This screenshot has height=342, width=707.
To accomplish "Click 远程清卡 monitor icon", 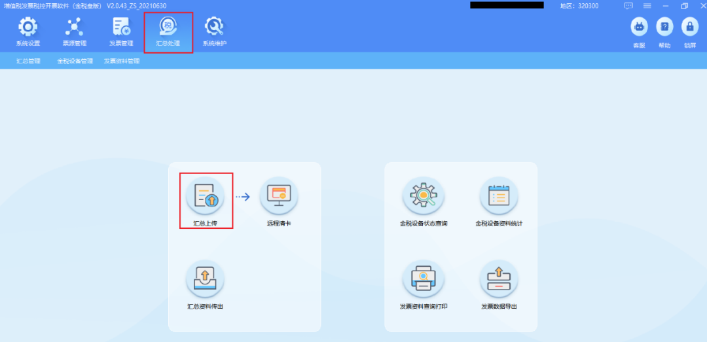I will (x=279, y=196).
